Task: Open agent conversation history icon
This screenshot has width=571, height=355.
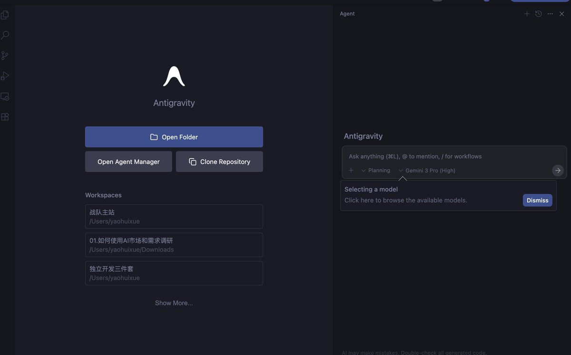Action: pos(539,14)
